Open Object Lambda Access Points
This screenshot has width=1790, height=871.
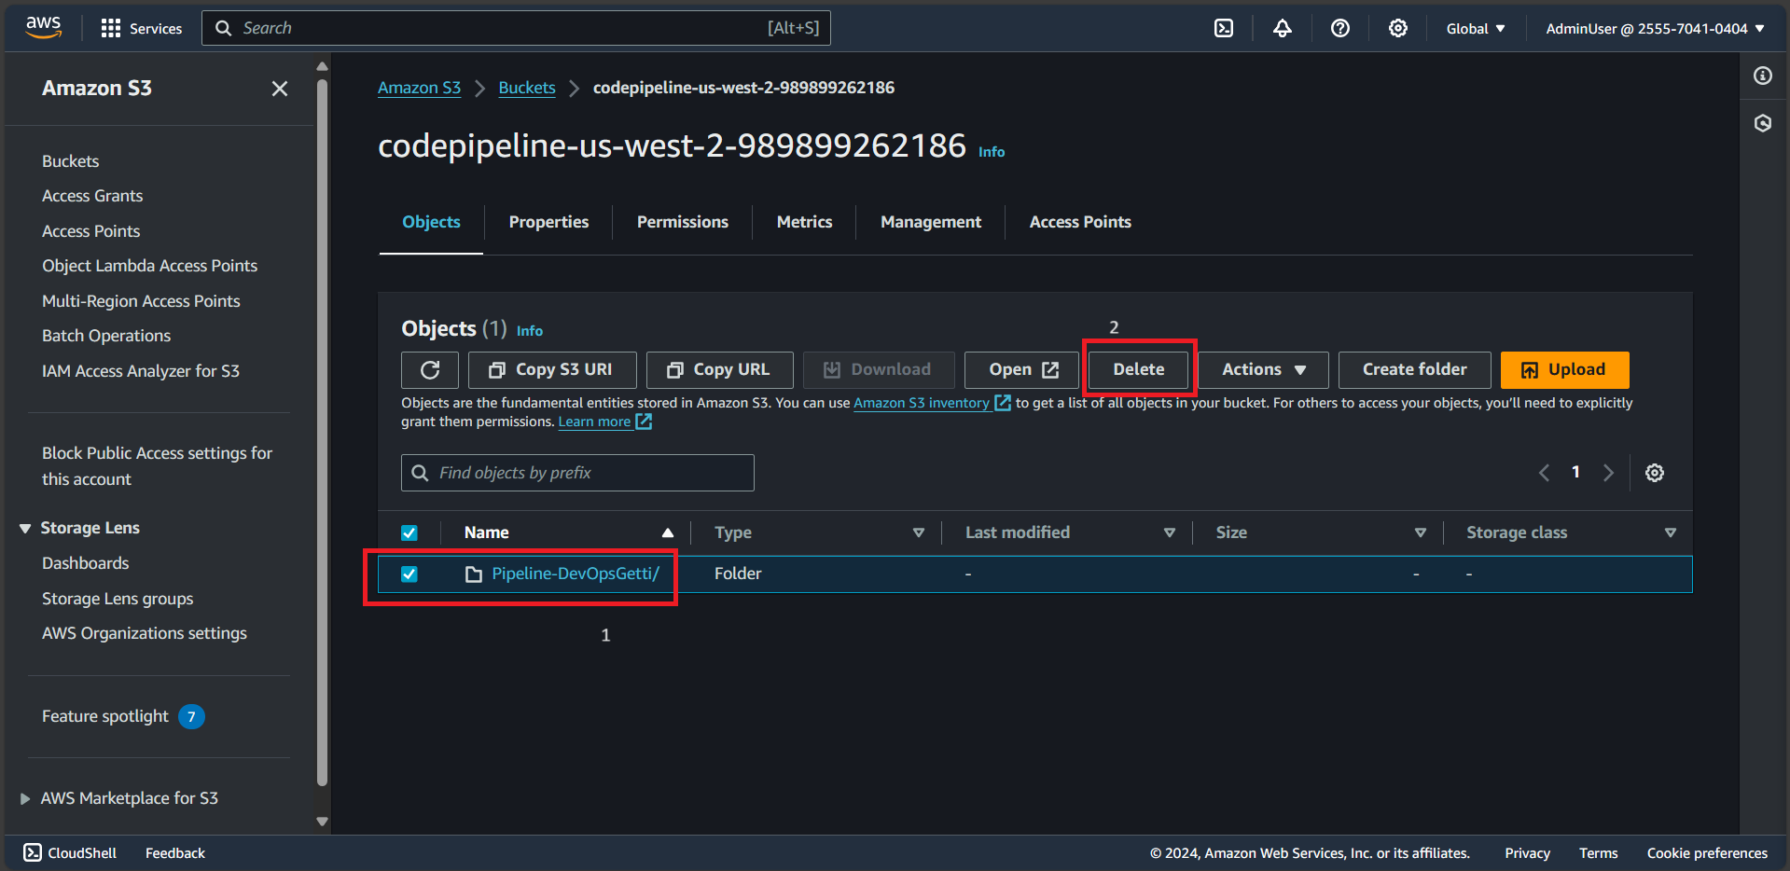point(149,266)
